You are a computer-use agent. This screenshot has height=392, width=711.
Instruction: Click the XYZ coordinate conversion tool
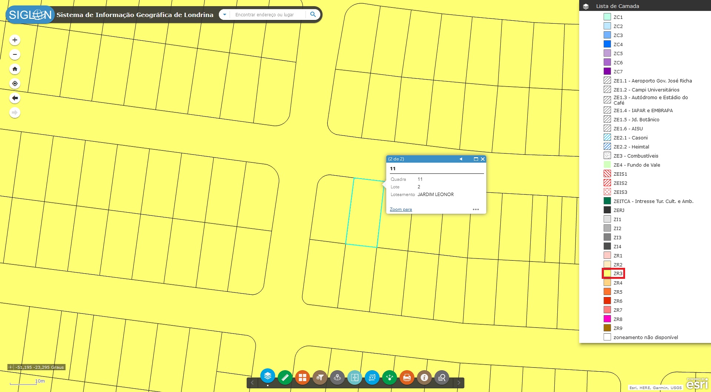pos(372,378)
